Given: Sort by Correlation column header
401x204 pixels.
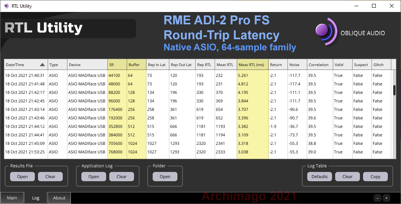Looking at the screenshot, I should 320,65.
